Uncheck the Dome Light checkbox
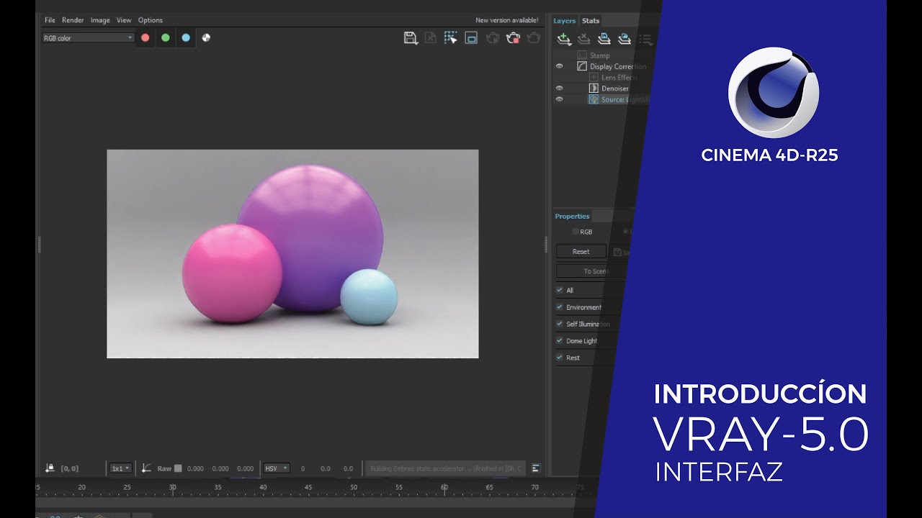The image size is (922, 518). point(560,340)
